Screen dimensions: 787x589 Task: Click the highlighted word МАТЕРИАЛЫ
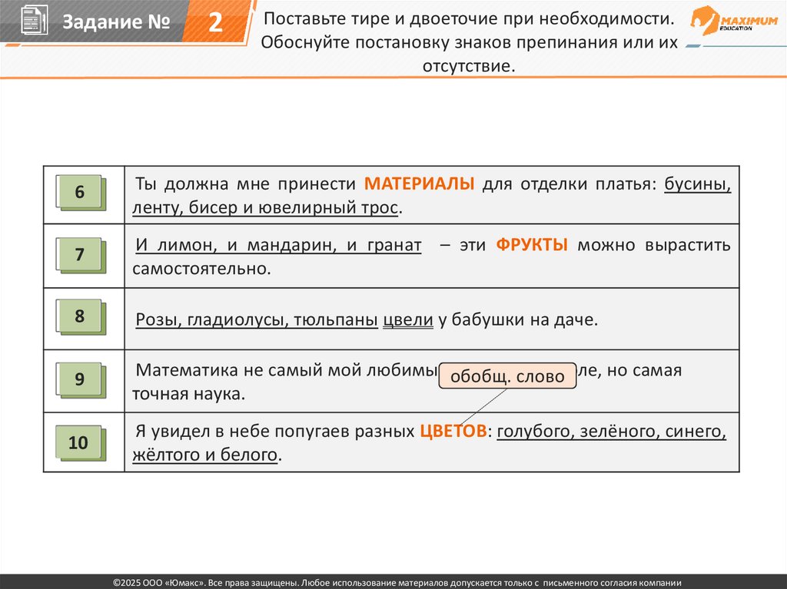click(419, 184)
